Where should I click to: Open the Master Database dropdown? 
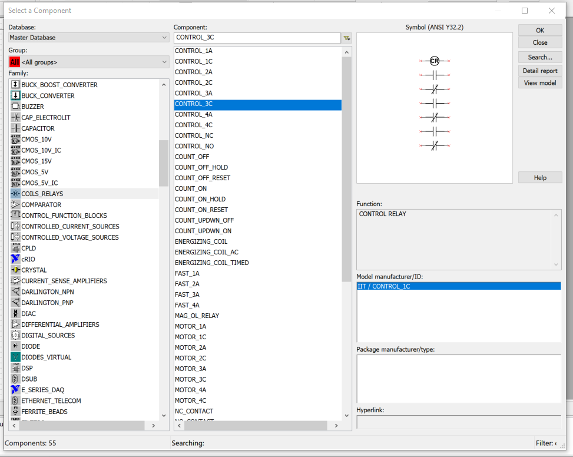tap(165, 37)
